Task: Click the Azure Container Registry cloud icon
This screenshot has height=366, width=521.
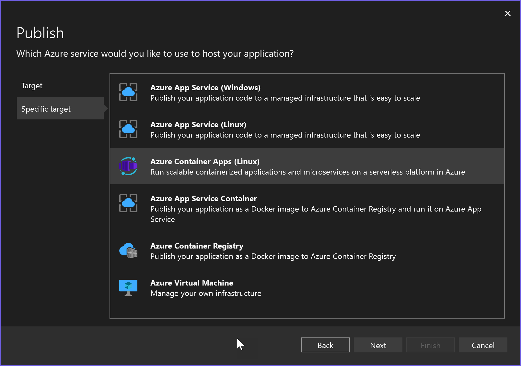Action: coord(128,251)
